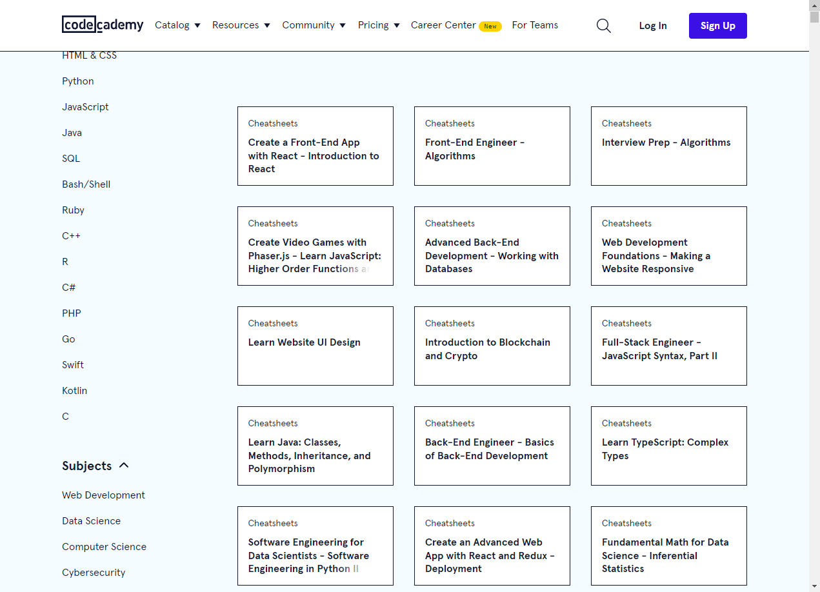Viewport: 820px width, 592px height.
Task: Expand the Community dropdown
Action: coord(314,25)
